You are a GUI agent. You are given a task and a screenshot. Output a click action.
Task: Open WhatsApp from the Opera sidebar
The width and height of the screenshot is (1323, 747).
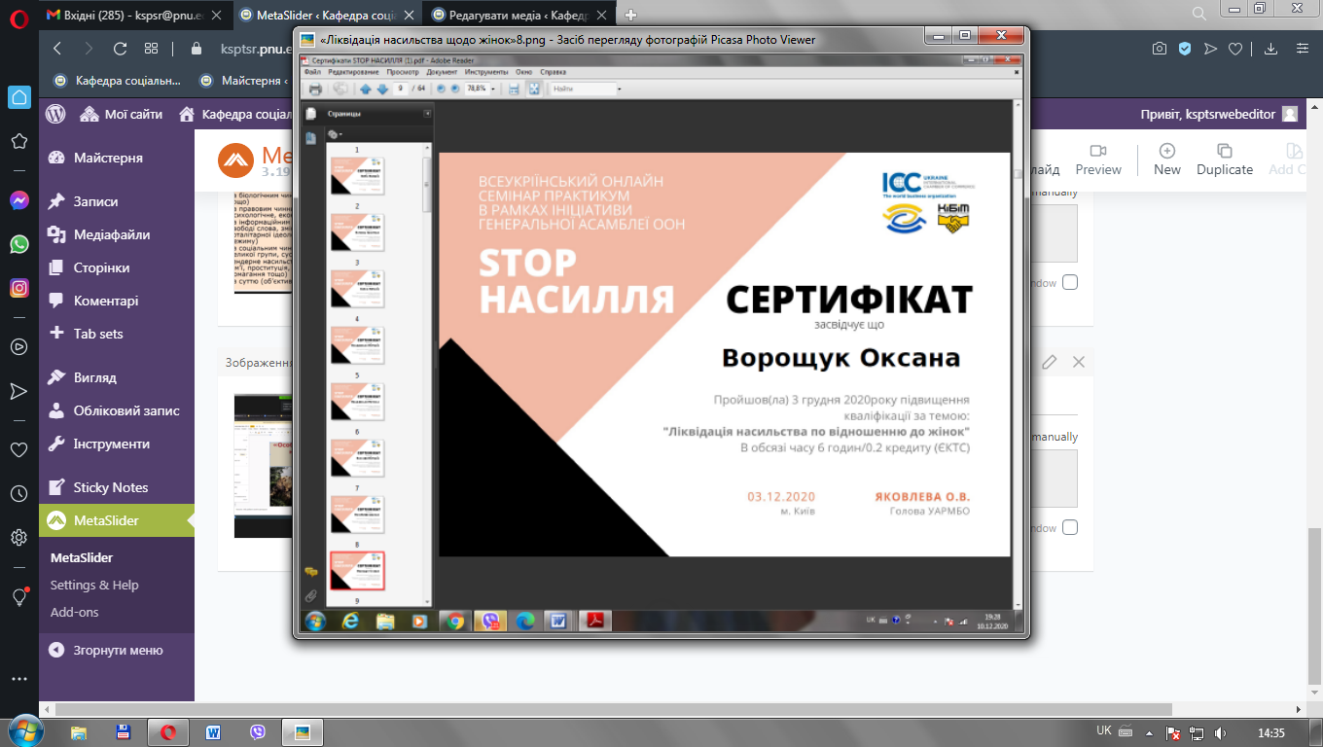(19, 244)
